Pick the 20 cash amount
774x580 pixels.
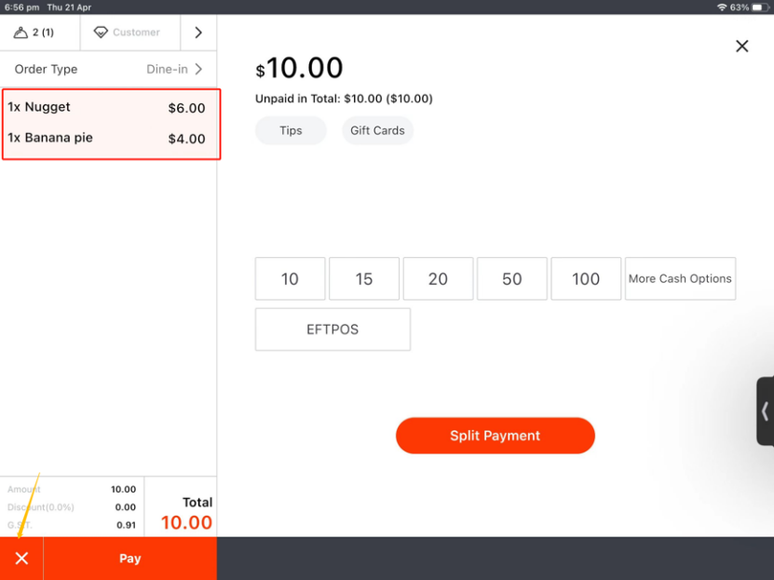coord(438,279)
